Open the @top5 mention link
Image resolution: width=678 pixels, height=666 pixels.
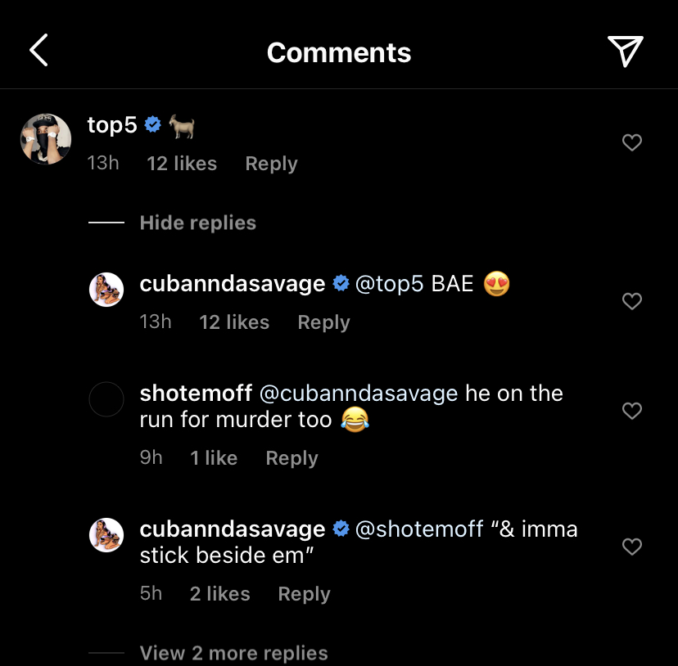(x=389, y=284)
